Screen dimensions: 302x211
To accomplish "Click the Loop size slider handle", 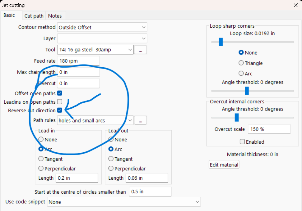I will pyautogui.click(x=221, y=42).
